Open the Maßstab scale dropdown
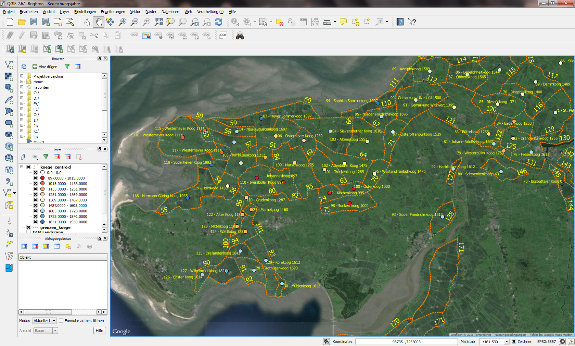 tap(507, 342)
